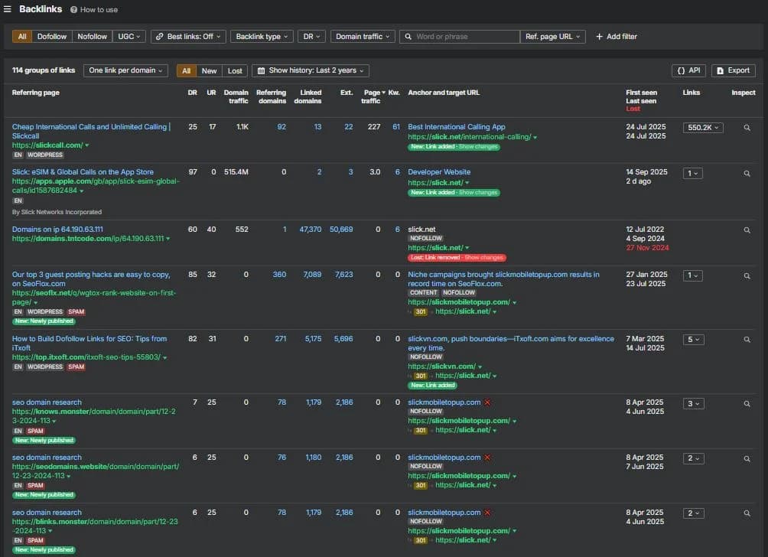Show All links in history toggle
The height and width of the screenshot is (557, 768).
[x=186, y=71]
